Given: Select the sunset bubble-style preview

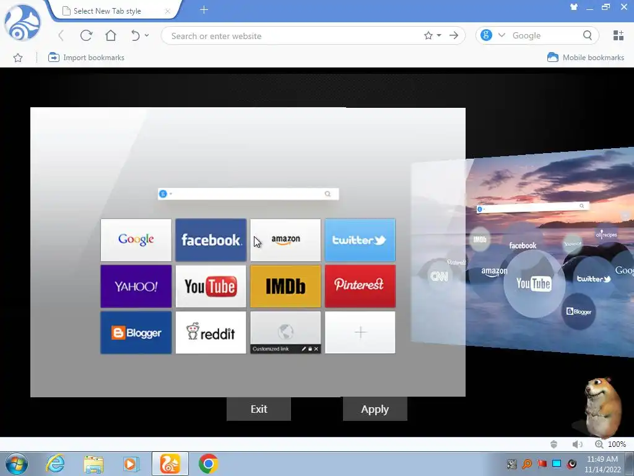Looking at the screenshot, I should click(550, 253).
